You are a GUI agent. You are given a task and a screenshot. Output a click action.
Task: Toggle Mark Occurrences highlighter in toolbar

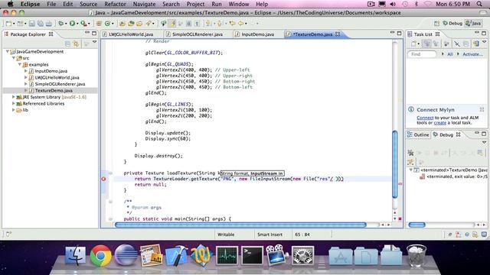172,24
